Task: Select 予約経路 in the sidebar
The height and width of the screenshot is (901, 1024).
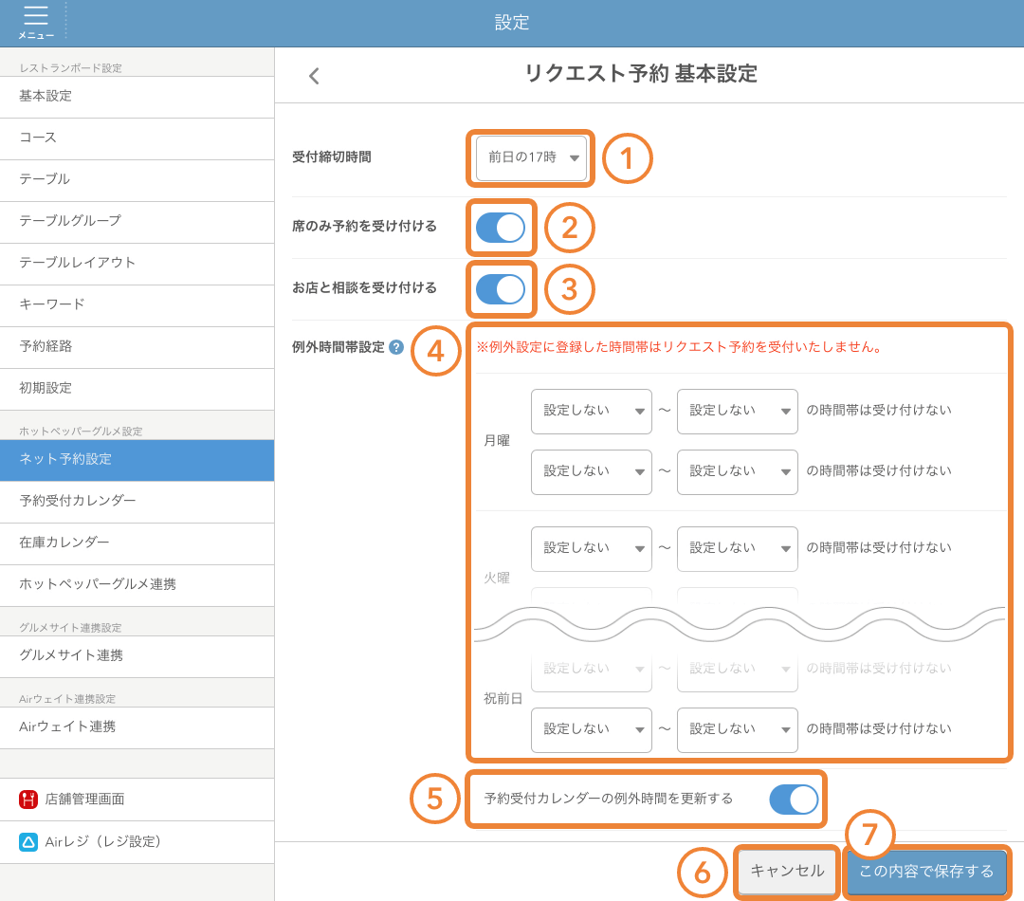Action: coord(137,347)
